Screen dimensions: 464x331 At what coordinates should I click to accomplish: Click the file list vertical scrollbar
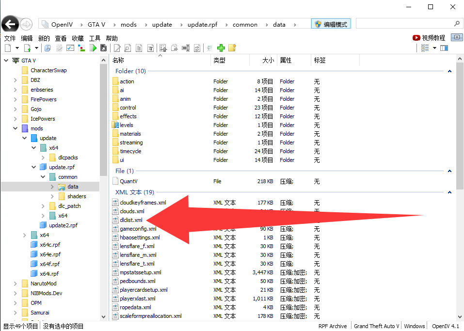[460, 126]
